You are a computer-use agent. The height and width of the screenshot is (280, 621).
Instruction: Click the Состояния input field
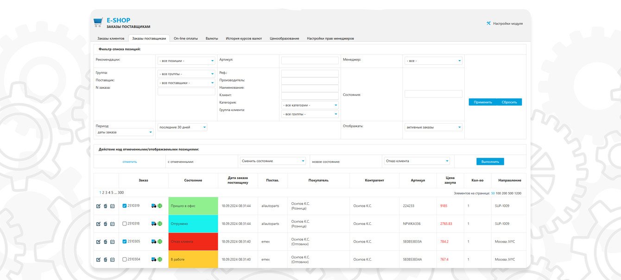433,94
